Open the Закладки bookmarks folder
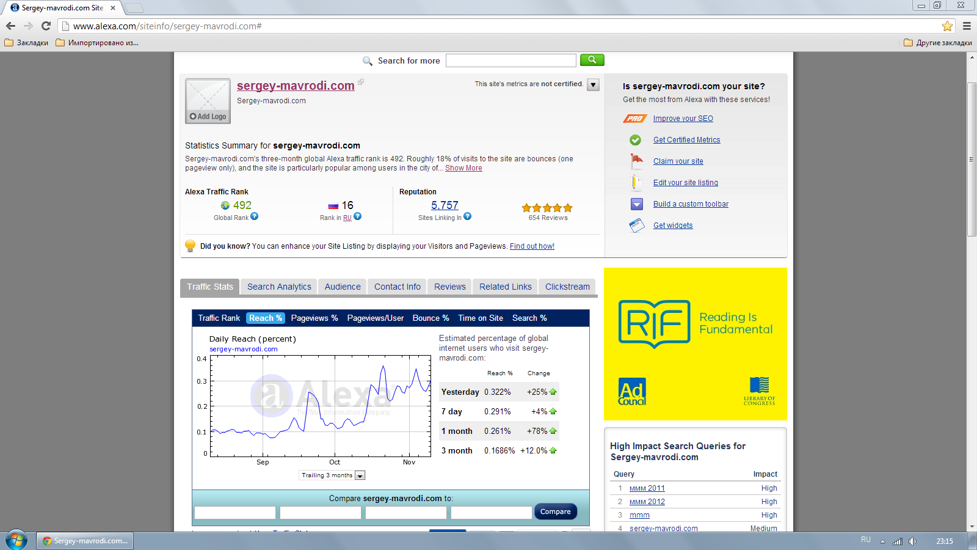Viewport: 977px width, 550px height. (x=26, y=43)
